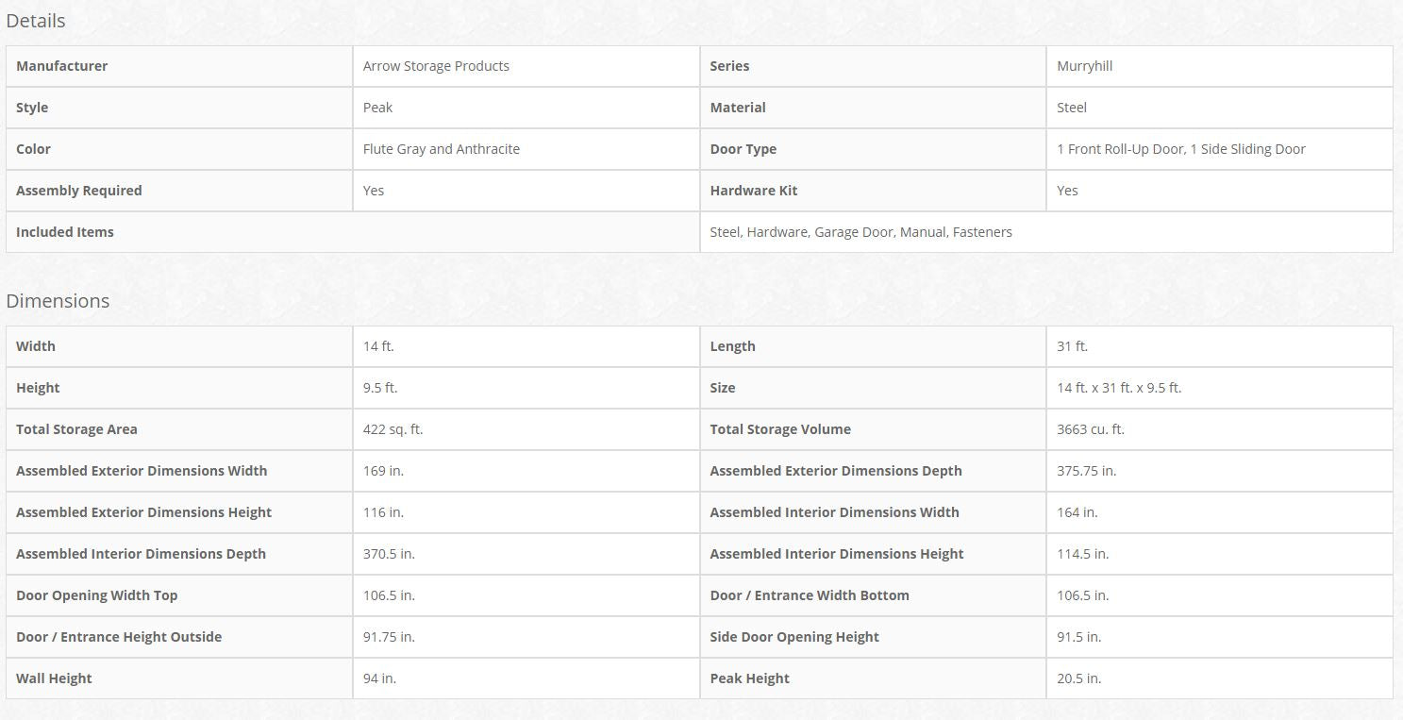Click the Door Type label cell
1403x720 pixels.
[x=743, y=149]
